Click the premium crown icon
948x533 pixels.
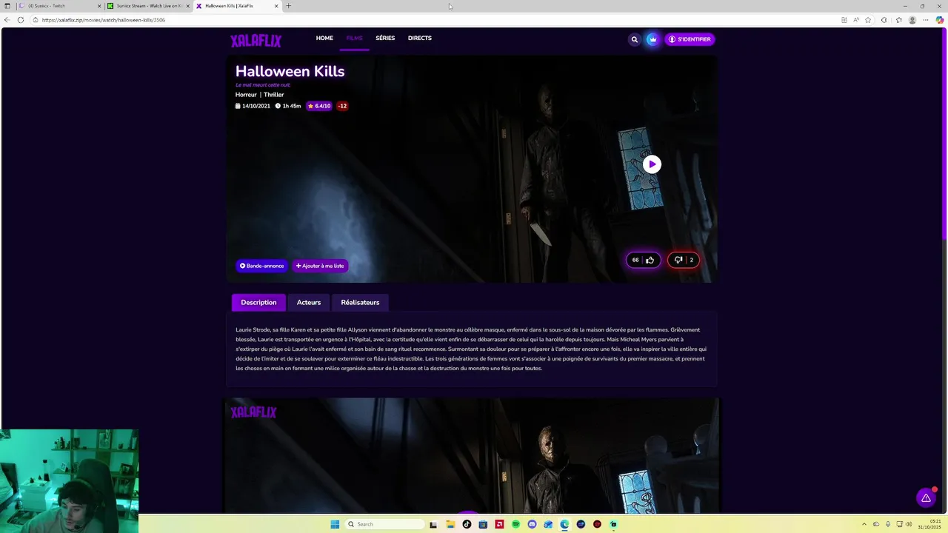(x=652, y=39)
